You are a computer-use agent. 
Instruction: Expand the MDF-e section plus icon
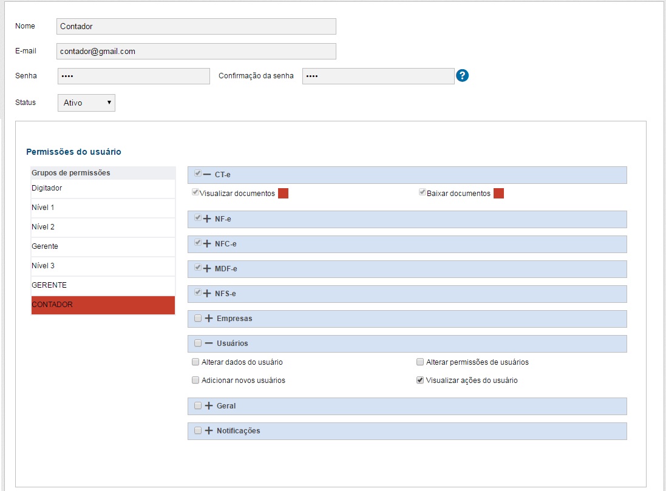[x=207, y=269]
